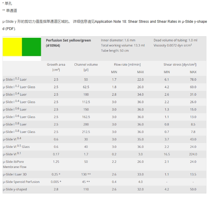Click the 62.5 channel volume value
Screen dimensions: 209x197
coord(86,87)
